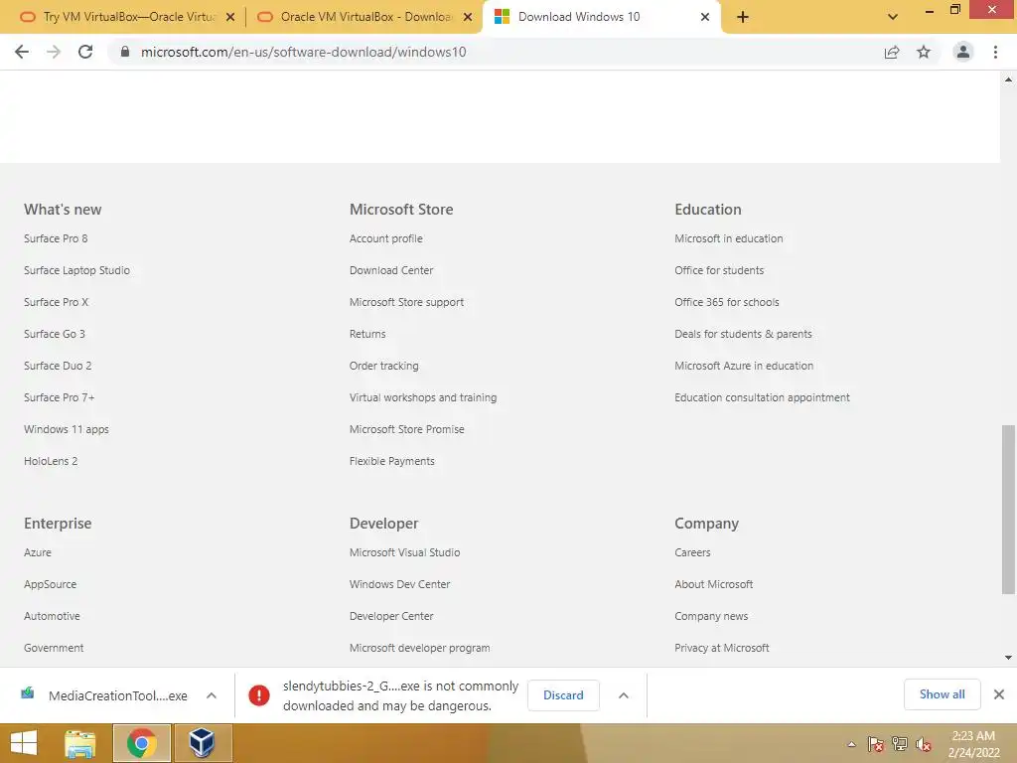Show hidden system tray icons
This screenshot has width=1017, height=763.
tap(851, 744)
